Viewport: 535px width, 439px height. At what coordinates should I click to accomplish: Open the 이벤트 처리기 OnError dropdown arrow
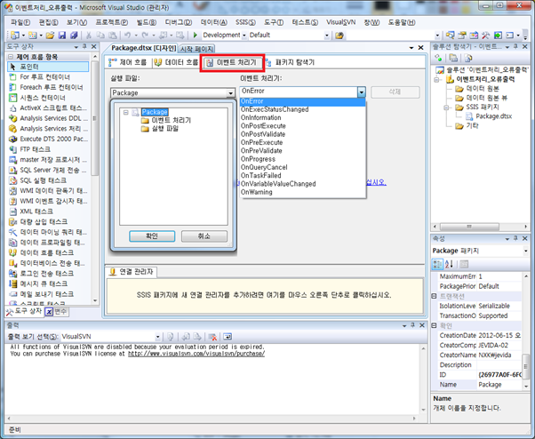362,92
